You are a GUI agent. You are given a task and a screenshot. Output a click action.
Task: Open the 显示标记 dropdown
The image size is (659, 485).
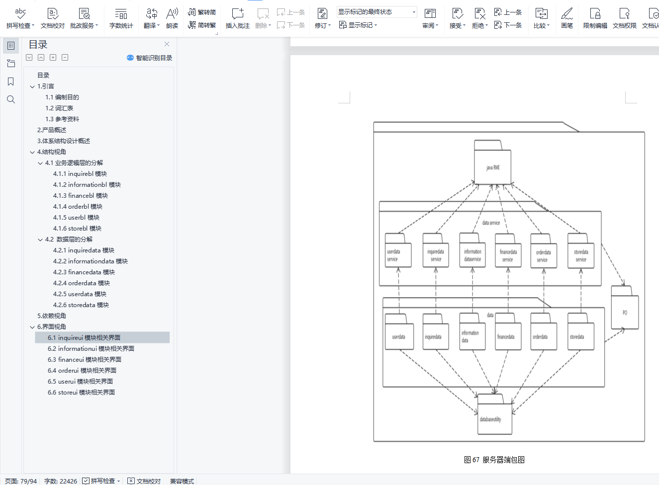(358, 25)
